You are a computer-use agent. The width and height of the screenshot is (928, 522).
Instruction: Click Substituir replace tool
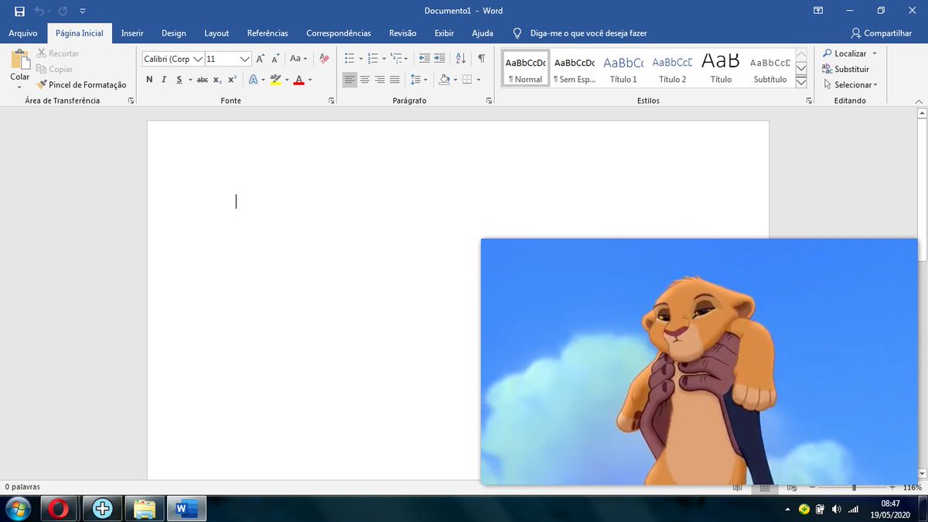(x=846, y=69)
